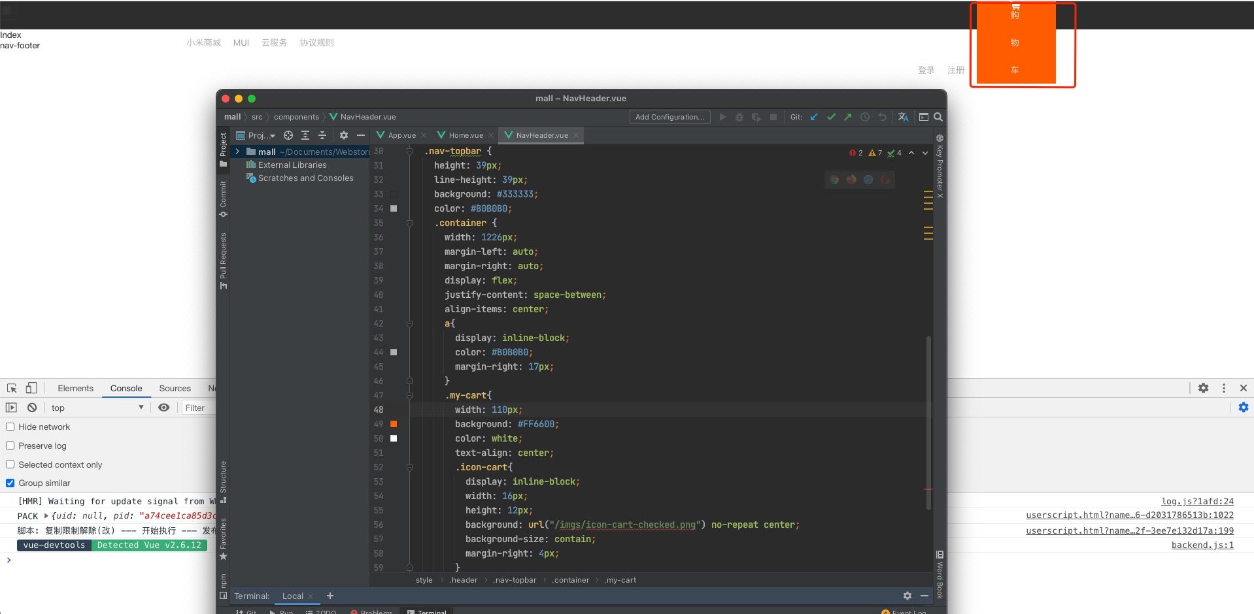Open Terminal panel settings gear
1254x614 pixels.
click(907, 596)
